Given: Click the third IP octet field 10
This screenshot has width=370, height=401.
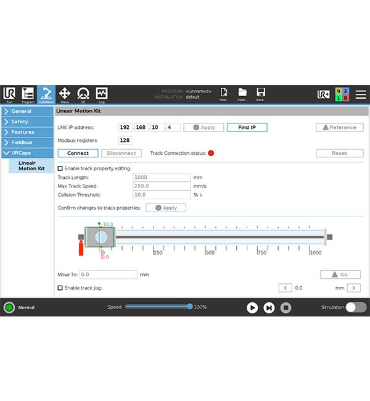Looking at the screenshot, I should coord(157,127).
